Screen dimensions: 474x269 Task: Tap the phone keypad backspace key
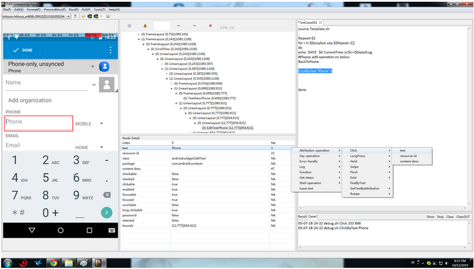106,196
